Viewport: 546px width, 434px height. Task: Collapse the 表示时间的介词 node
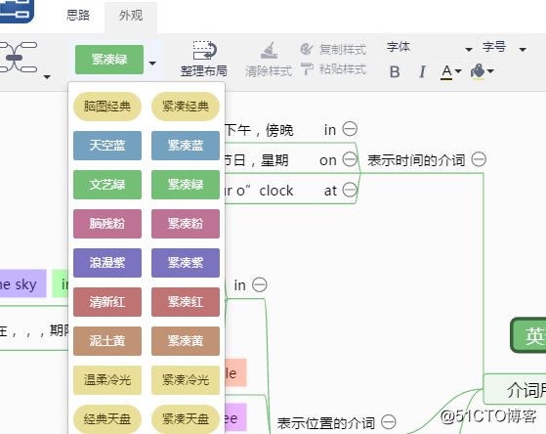479,159
